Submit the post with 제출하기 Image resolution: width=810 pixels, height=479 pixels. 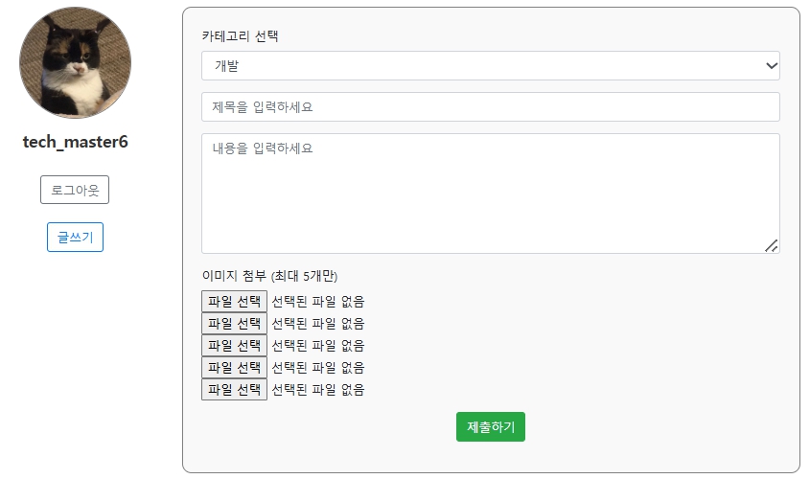490,427
